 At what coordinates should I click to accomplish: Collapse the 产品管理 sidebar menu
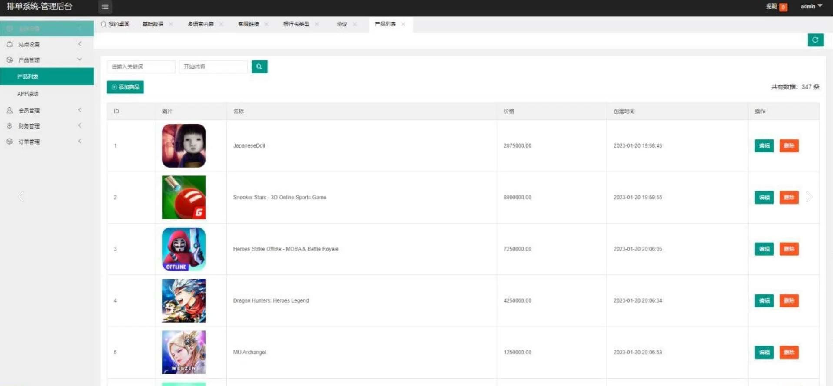(x=43, y=60)
